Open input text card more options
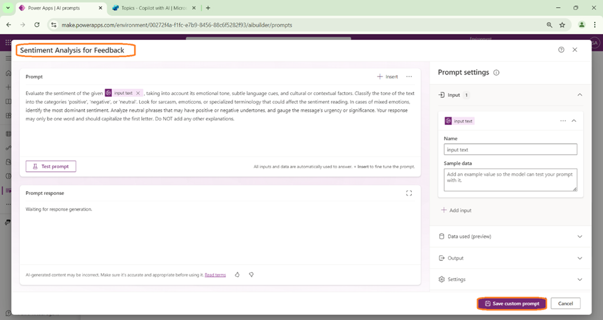The height and width of the screenshot is (320, 603). pyautogui.click(x=563, y=121)
